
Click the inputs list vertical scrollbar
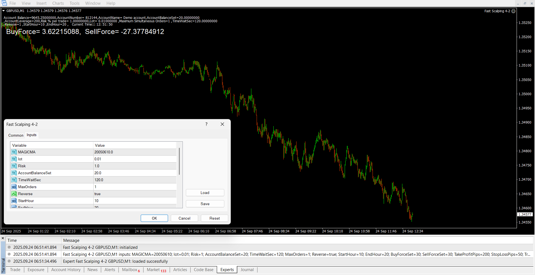point(179,161)
